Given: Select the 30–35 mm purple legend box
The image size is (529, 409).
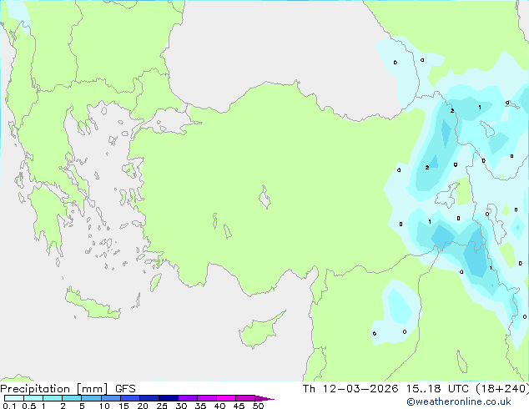Looking at the screenshot, I should [187, 398].
